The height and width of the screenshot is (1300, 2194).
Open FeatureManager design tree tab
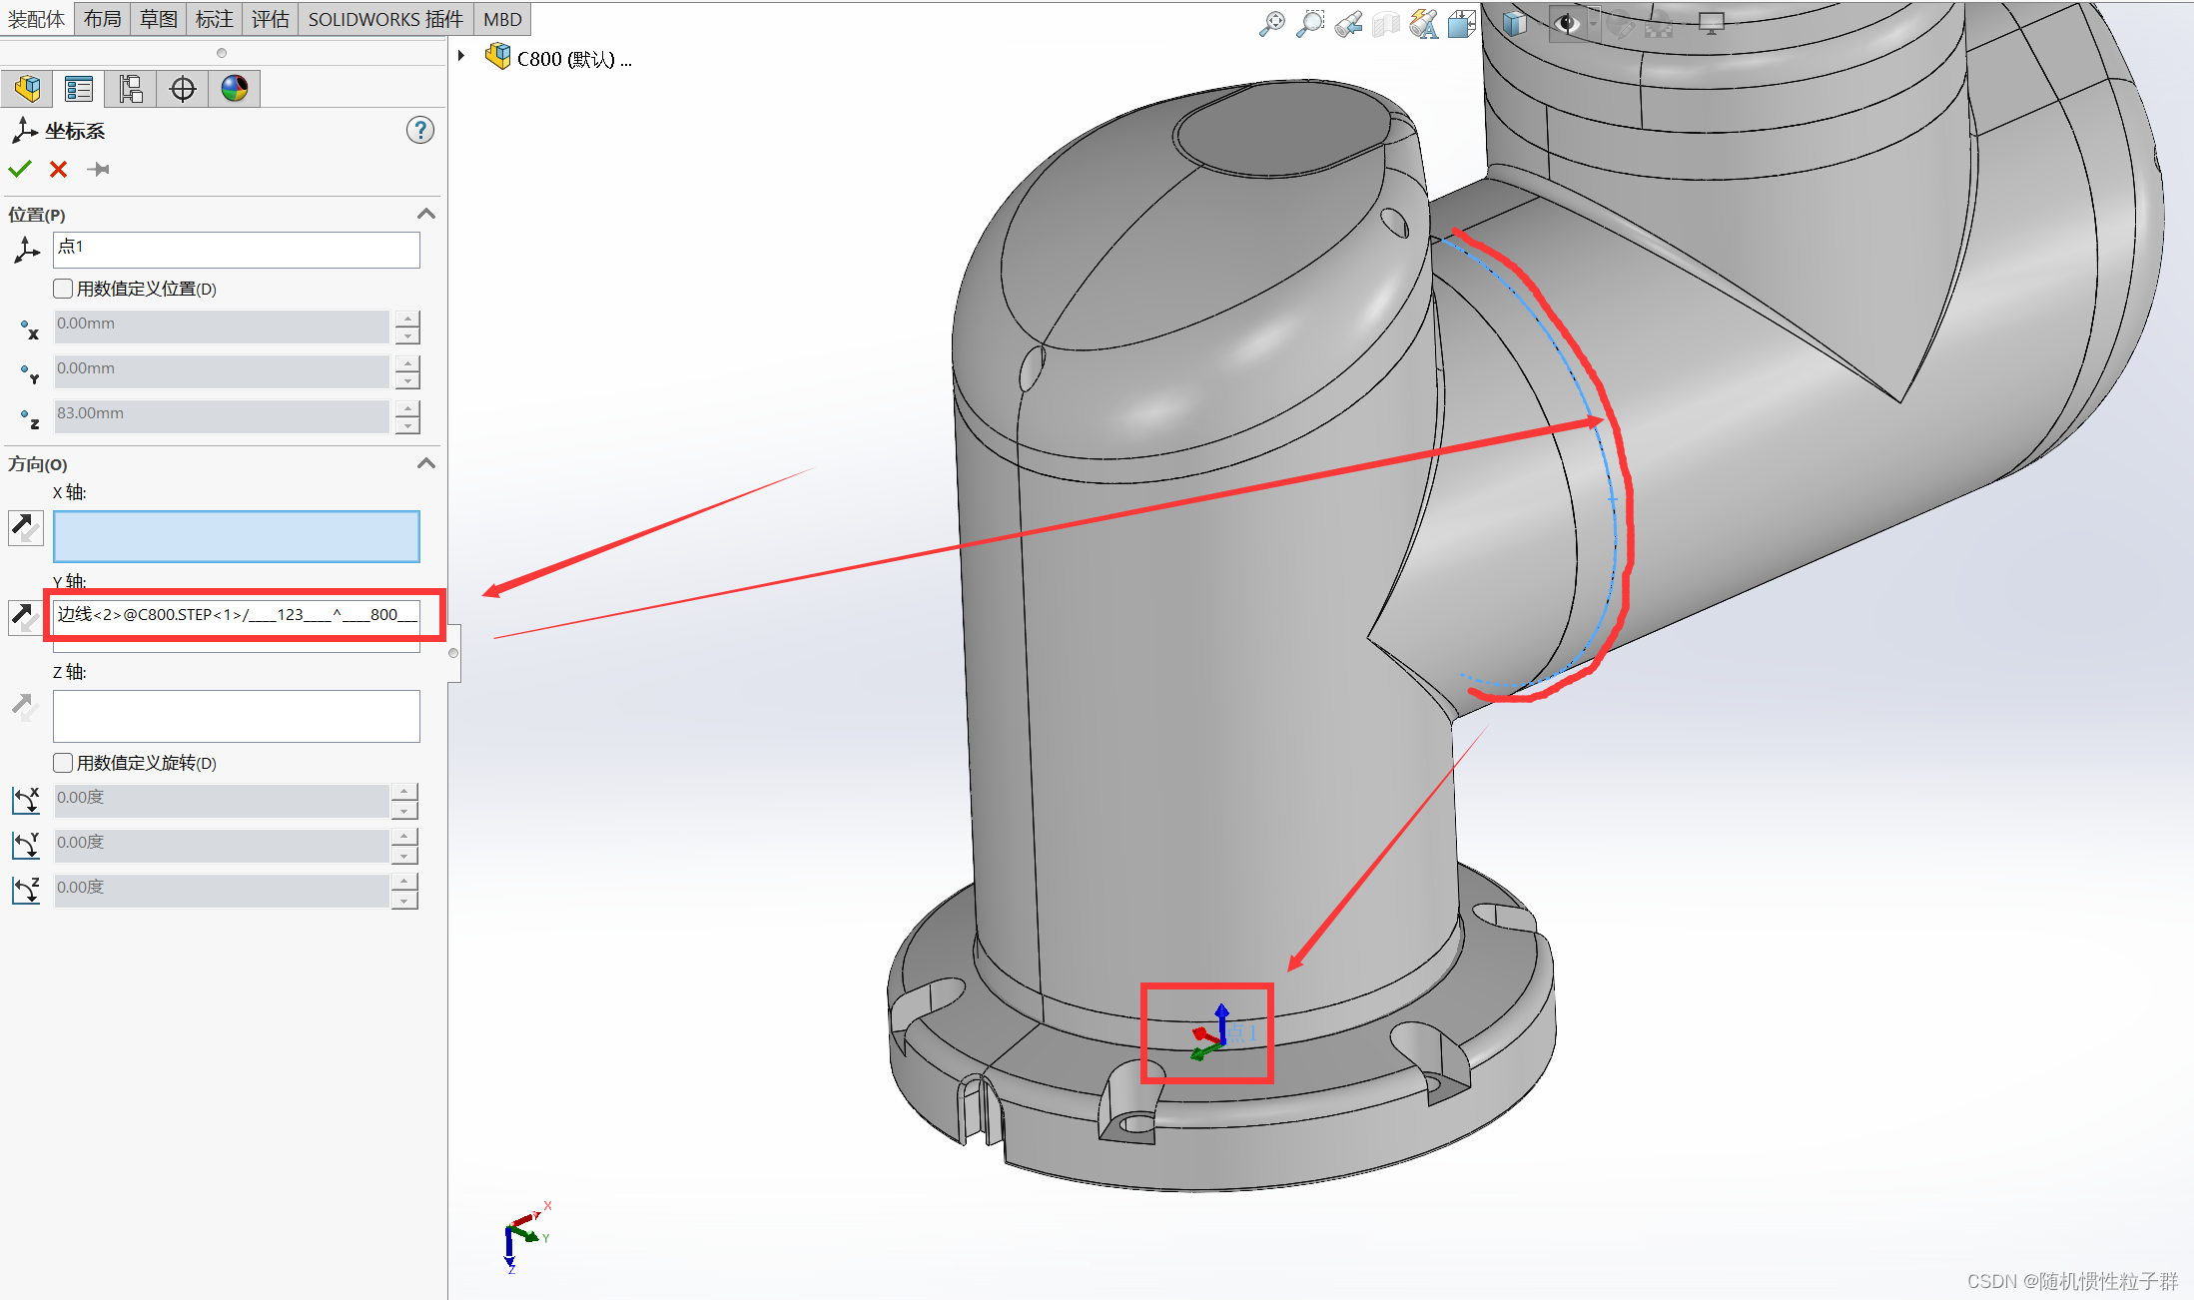pyautogui.click(x=27, y=89)
